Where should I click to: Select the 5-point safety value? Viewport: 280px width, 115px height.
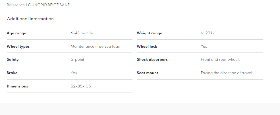click(78, 60)
